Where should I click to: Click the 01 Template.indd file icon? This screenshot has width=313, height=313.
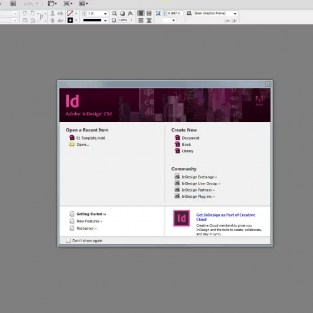coord(72,138)
